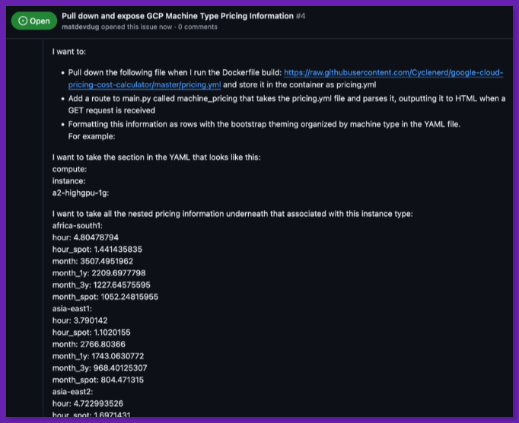Click the 'hour: 4.80478794' price line
519x423 pixels.
click(85, 237)
